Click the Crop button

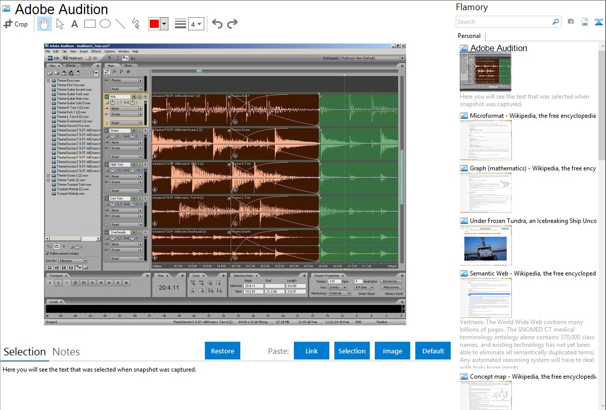(16, 24)
